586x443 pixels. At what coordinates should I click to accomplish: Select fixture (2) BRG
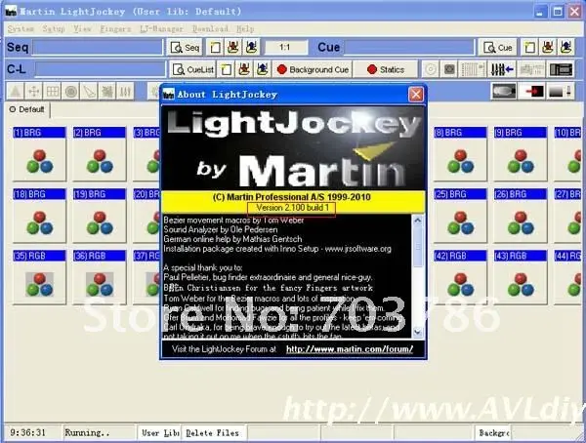tap(100, 154)
